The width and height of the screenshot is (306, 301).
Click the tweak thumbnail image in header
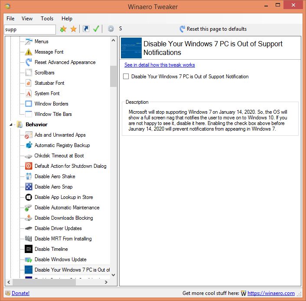[x=131, y=48]
